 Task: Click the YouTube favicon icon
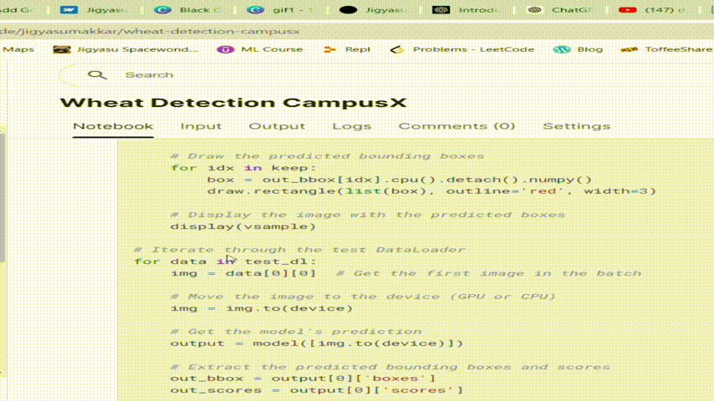coord(628,9)
